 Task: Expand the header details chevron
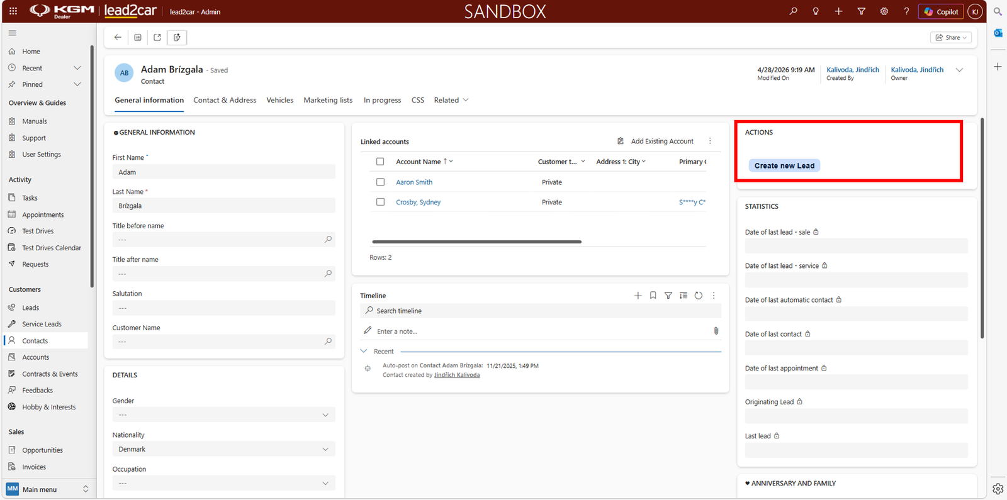tap(959, 70)
